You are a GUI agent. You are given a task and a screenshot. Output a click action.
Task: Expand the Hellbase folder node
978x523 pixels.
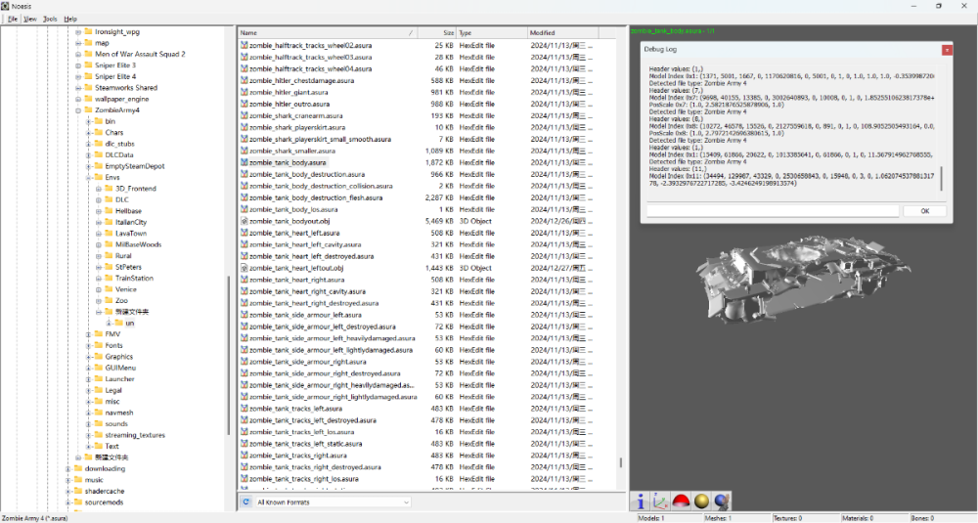coord(98,211)
